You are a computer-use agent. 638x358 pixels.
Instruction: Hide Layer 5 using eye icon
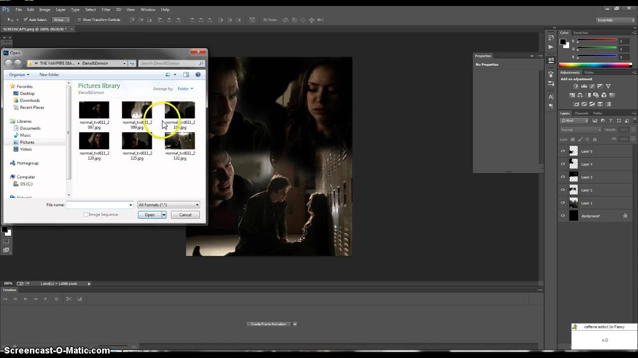[563, 151]
